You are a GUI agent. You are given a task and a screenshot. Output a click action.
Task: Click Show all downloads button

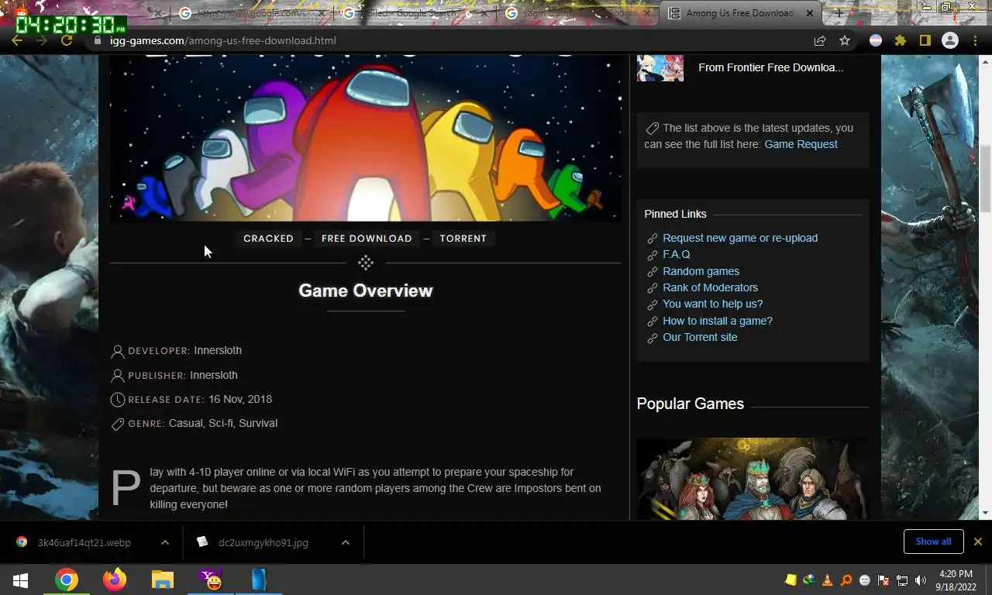(x=933, y=542)
